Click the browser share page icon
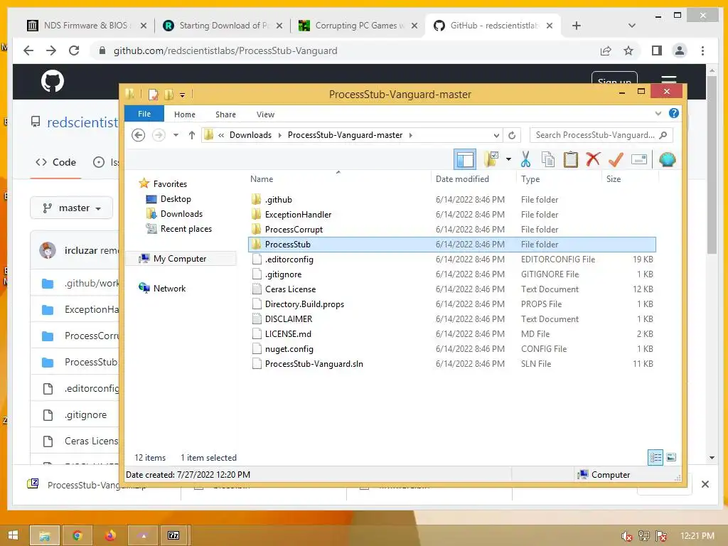This screenshot has height=546, width=728. [606, 50]
